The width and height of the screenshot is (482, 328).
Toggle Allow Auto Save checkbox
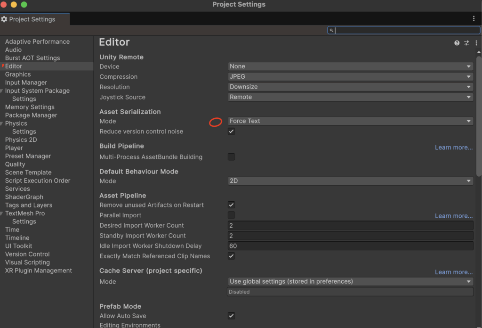point(231,316)
